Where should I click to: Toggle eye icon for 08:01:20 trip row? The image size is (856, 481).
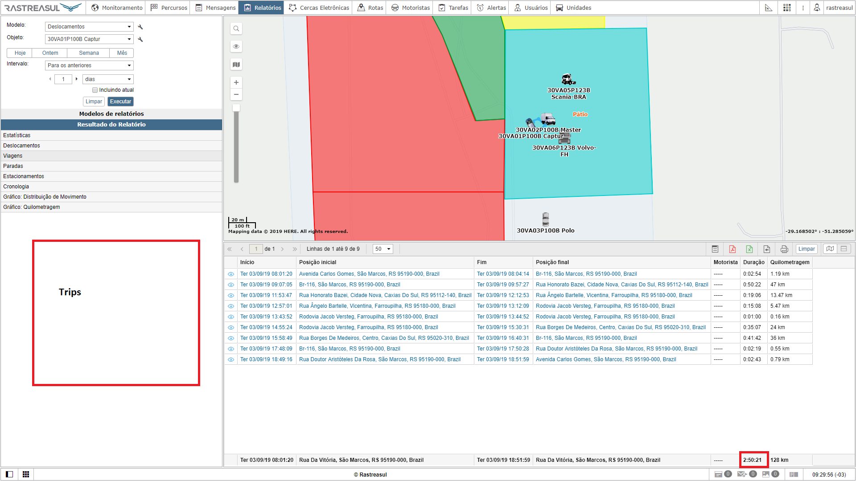point(231,274)
